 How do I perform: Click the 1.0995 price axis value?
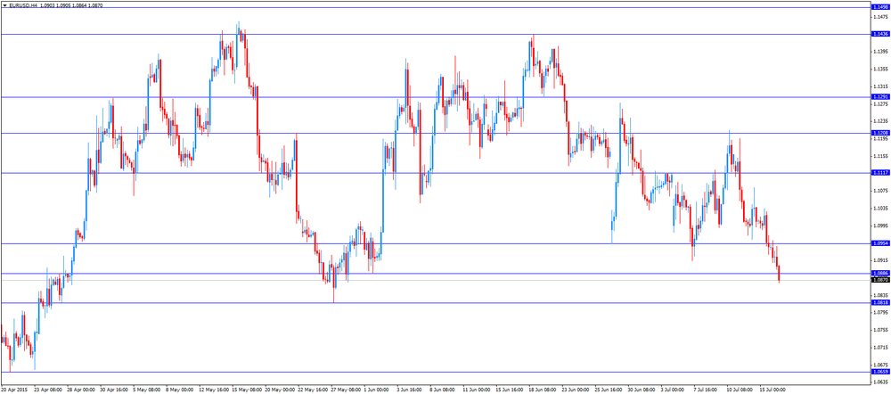[881, 226]
